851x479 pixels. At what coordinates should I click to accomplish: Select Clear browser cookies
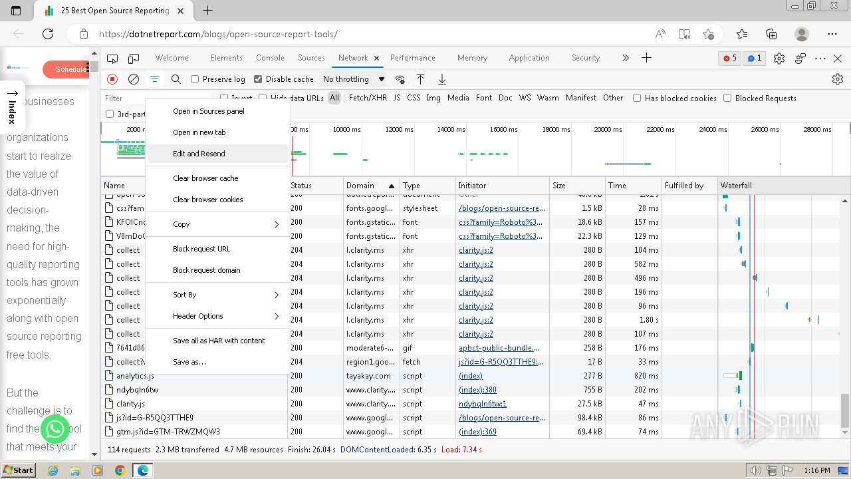218,200
